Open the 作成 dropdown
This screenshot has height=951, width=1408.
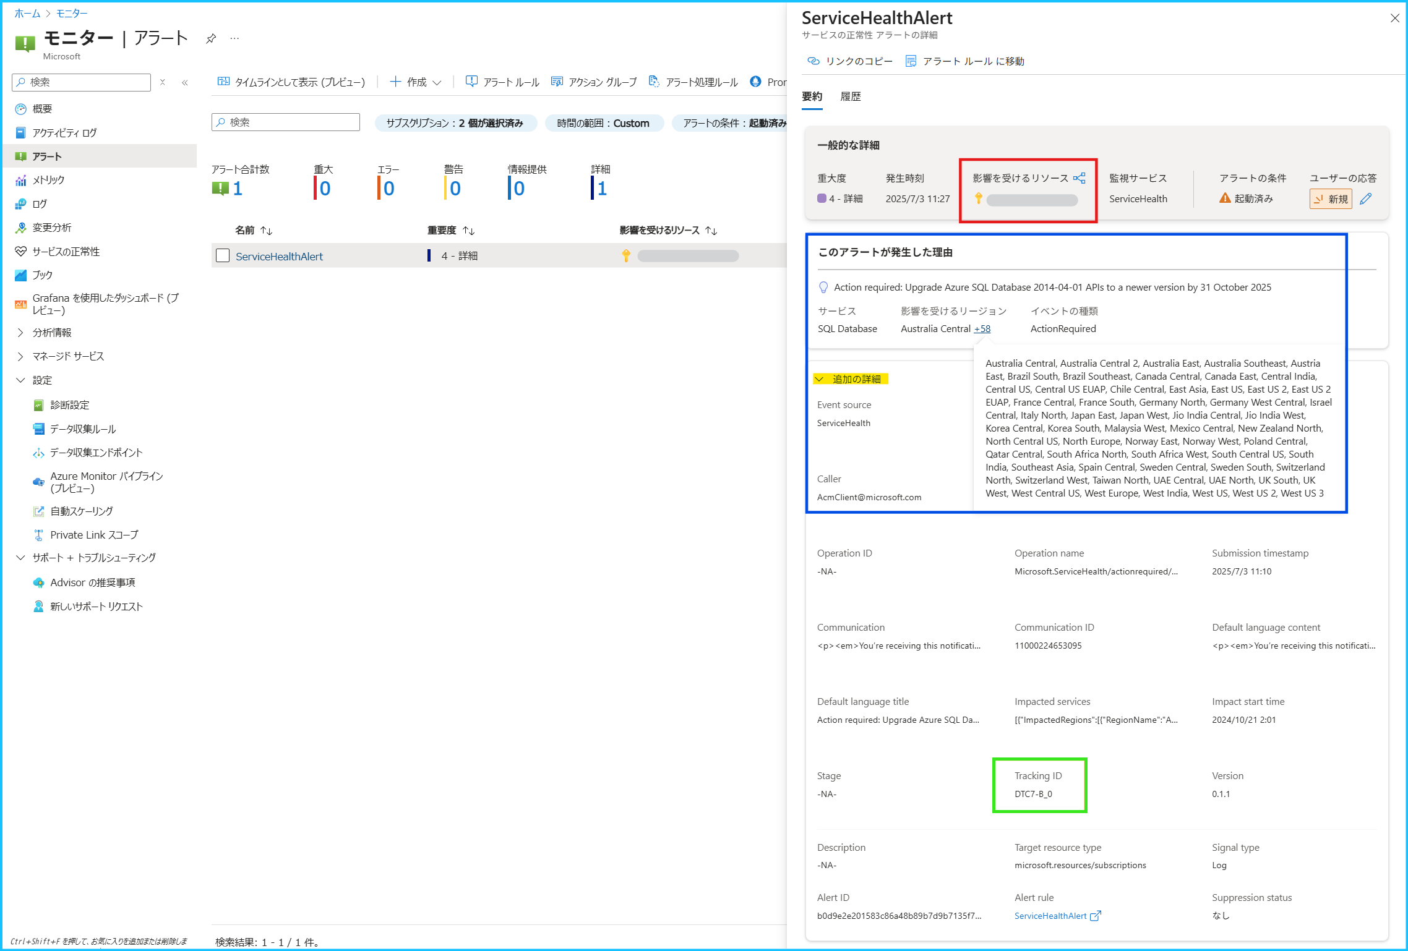pyautogui.click(x=416, y=82)
